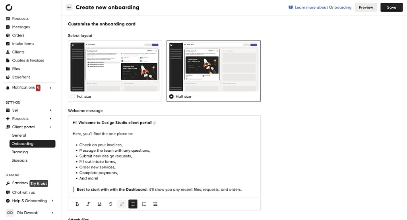This screenshot has width=407, height=220.
Task: Click the red notifications count badge
Action: pyautogui.click(x=38, y=88)
